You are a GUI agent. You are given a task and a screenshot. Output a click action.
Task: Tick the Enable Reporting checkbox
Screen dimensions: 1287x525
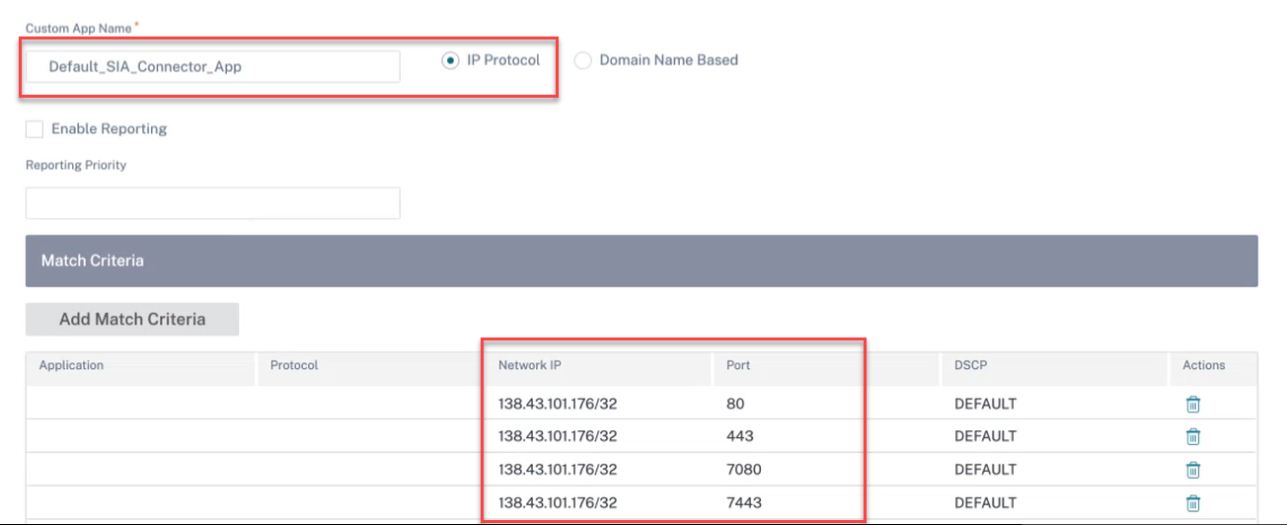tap(35, 128)
